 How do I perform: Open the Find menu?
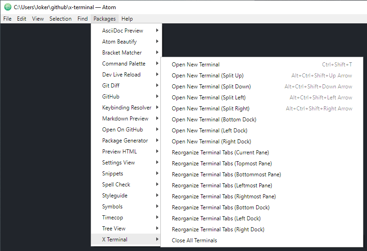click(82, 19)
